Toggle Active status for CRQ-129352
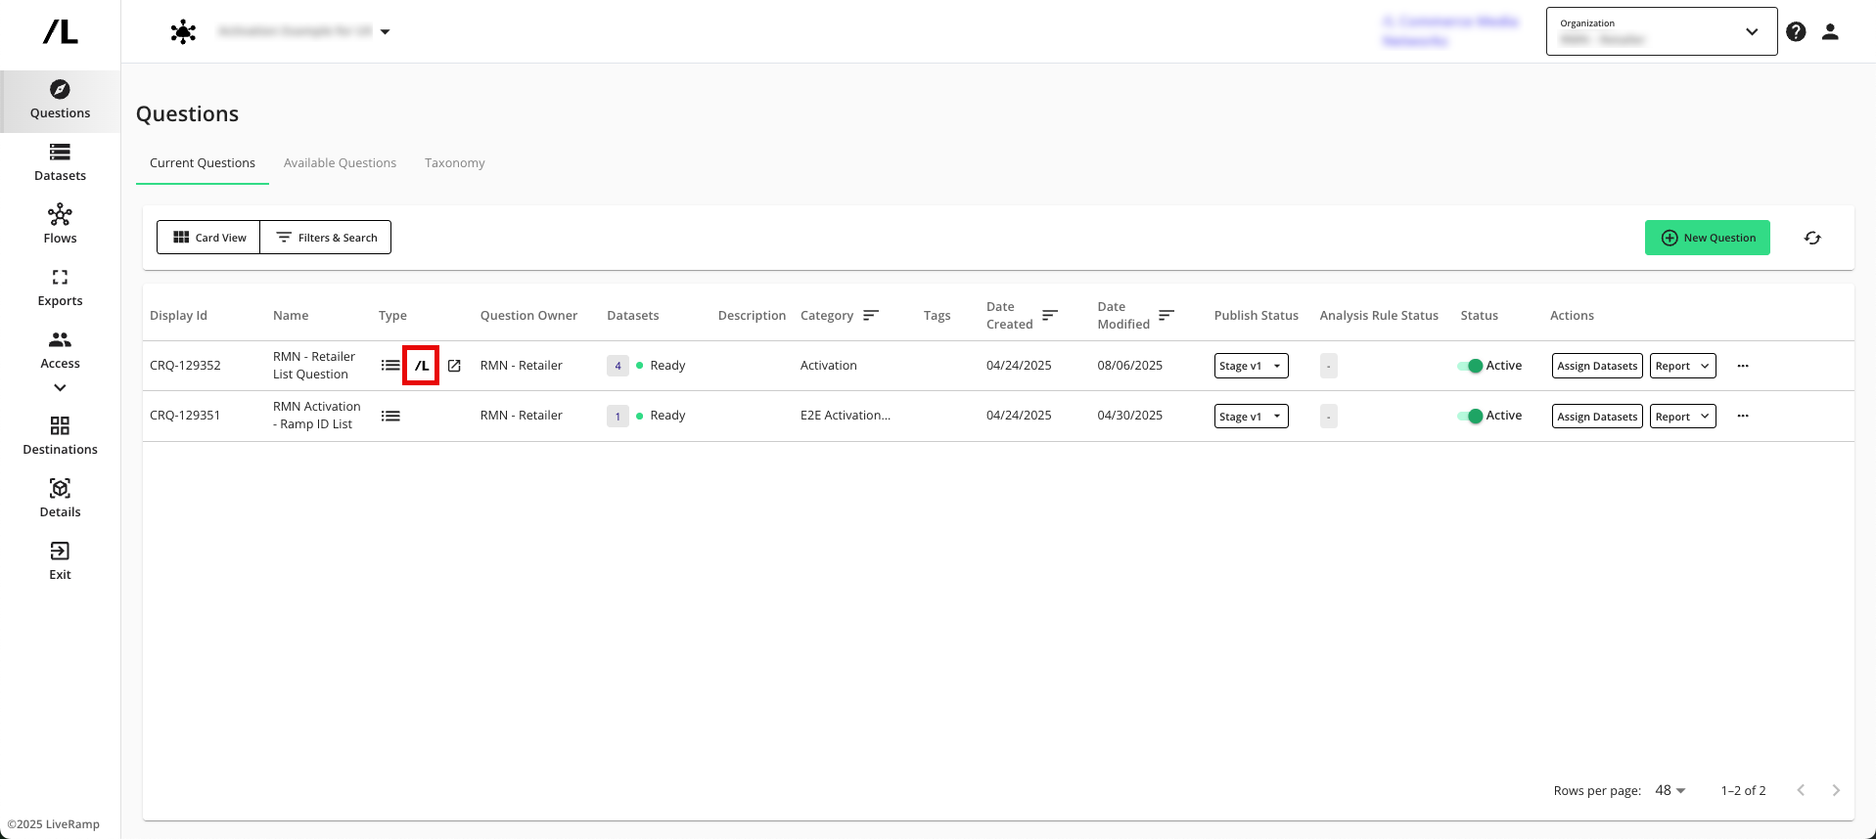The height and width of the screenshot is (839, 1876). point(1470,366)
